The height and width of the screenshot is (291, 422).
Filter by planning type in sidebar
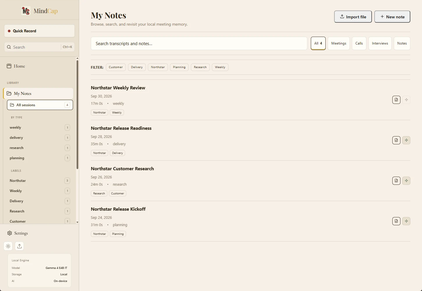[x=40, y=158]
